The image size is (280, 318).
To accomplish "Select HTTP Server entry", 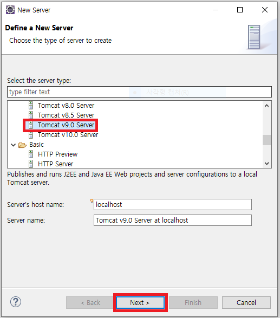I will [56, 164].
